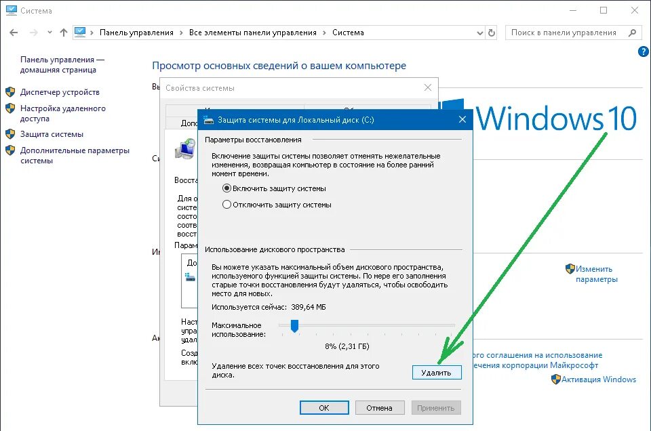Click shield icon beside Диспетчер устройств
The width and height of the screenshot is (651, 431).
pyautogui.click(x=10, y=91)
